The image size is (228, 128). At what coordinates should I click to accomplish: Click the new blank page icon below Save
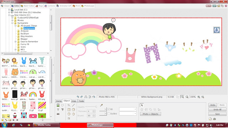[210, 119]
